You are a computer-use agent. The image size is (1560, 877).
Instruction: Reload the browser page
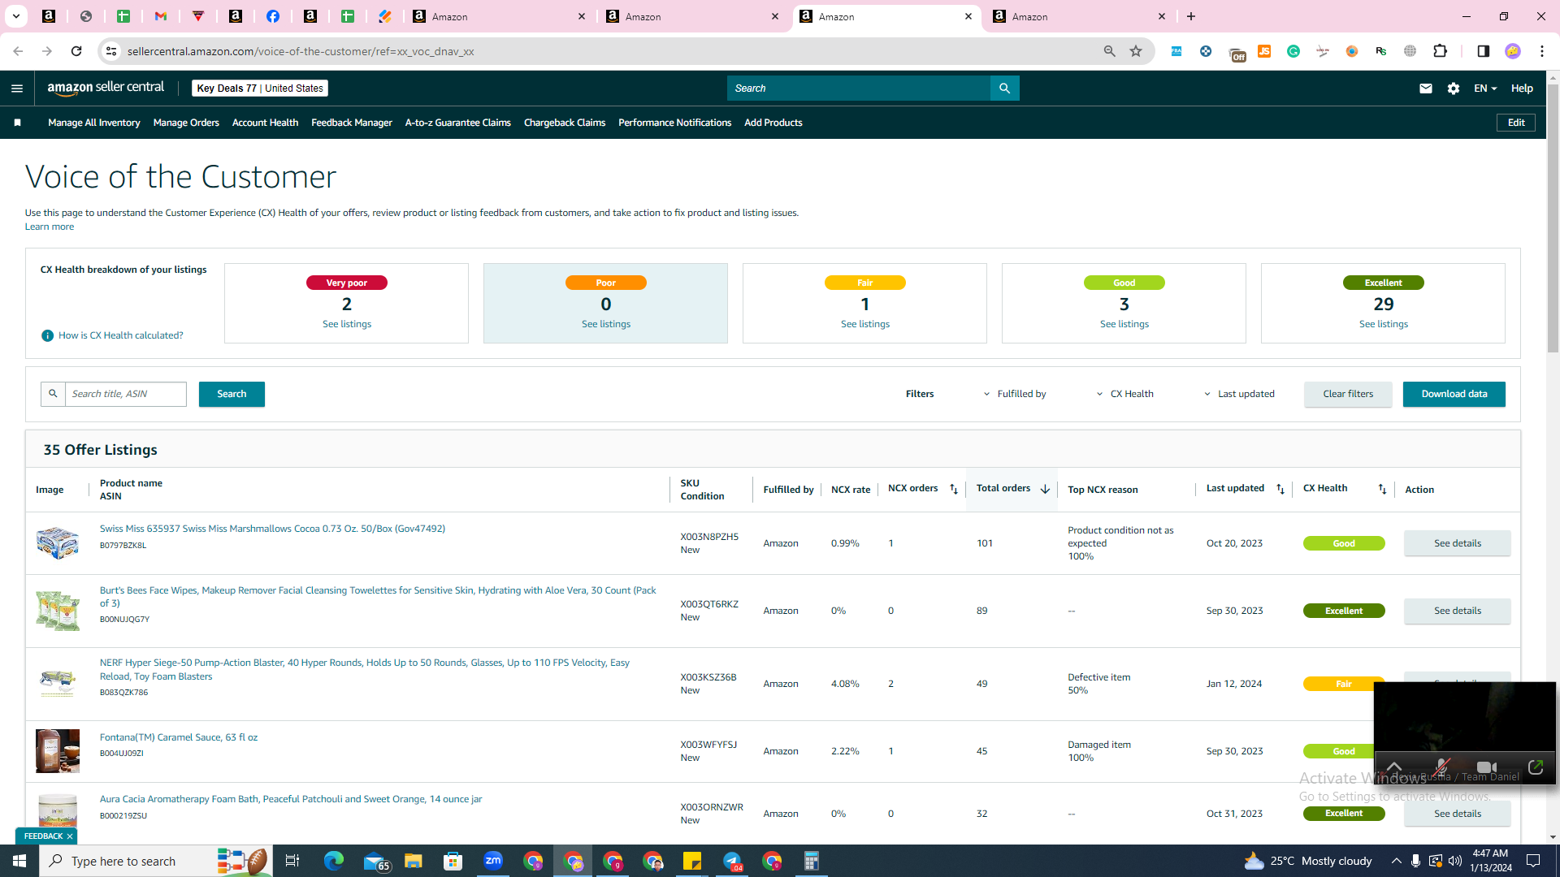coord(76,51)
